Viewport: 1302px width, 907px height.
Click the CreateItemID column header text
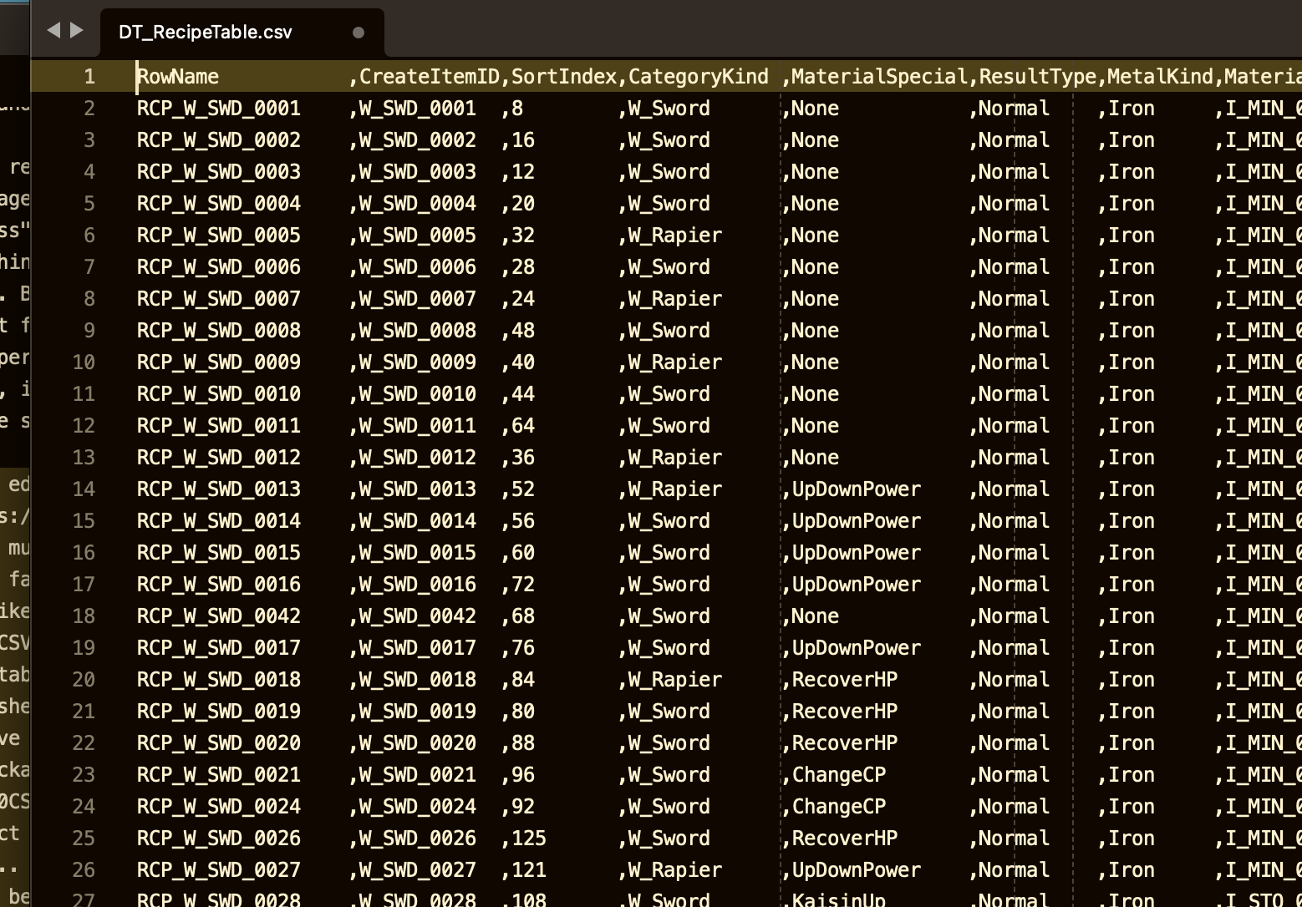(x=429, y=77)
